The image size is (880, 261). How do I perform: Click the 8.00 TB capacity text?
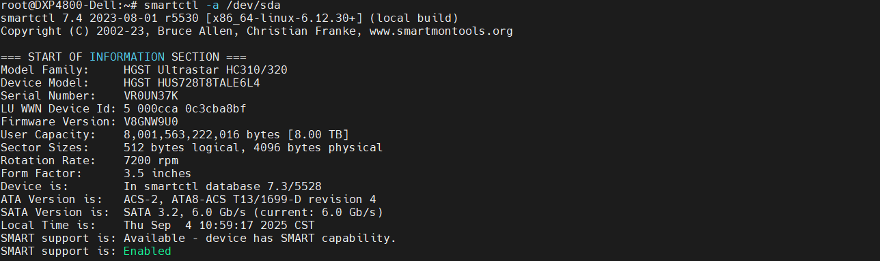[318, 134]
